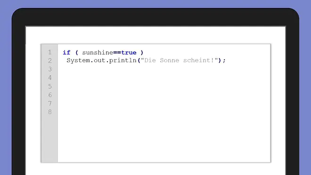Click the "Die Sonne scheint!" string
Screen dimensions: 311x175
[180, 60]
